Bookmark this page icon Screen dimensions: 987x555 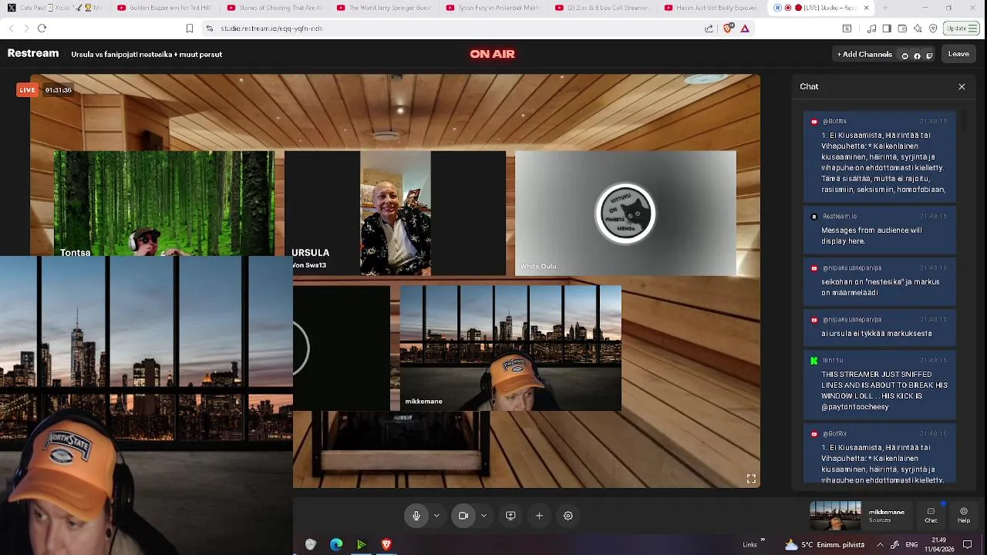point(190,29)
